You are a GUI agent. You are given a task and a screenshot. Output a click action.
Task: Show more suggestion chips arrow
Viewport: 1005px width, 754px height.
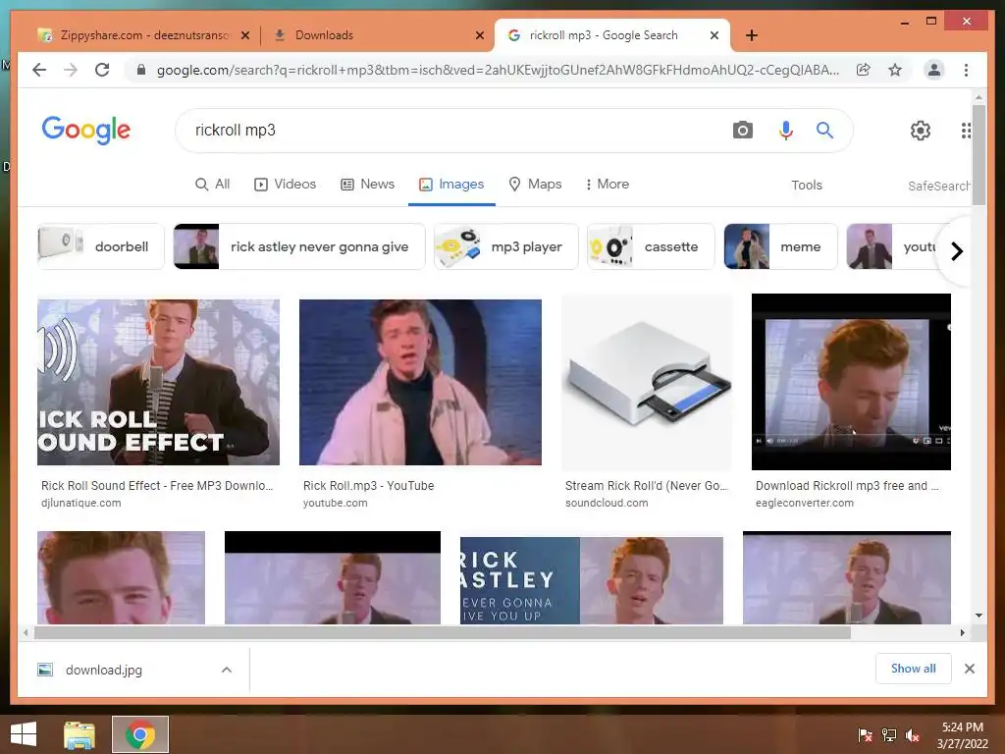(956, 250)
